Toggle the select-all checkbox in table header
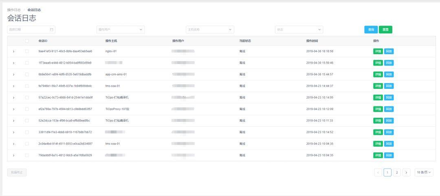 (x=27, y=41)
